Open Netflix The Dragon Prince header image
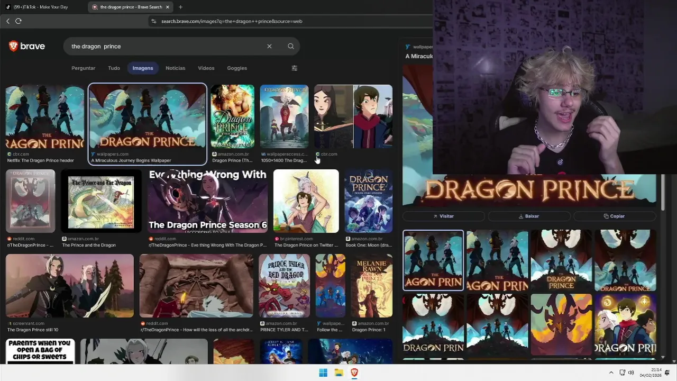The image size is (677, 381). coord(45,117)
